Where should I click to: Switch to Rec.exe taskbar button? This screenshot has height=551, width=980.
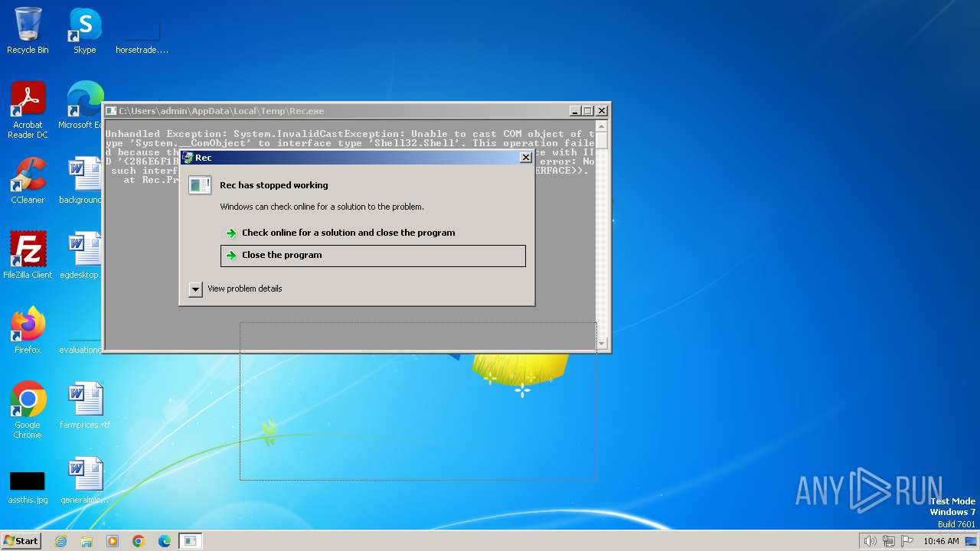point(191,541)
